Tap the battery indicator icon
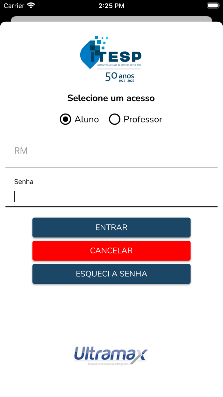The image size is (223, 397). (213, 5)
